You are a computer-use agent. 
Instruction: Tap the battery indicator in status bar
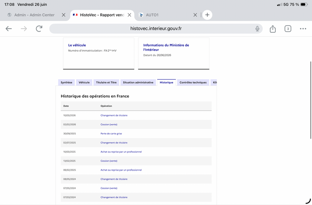(x=304, y=4)
